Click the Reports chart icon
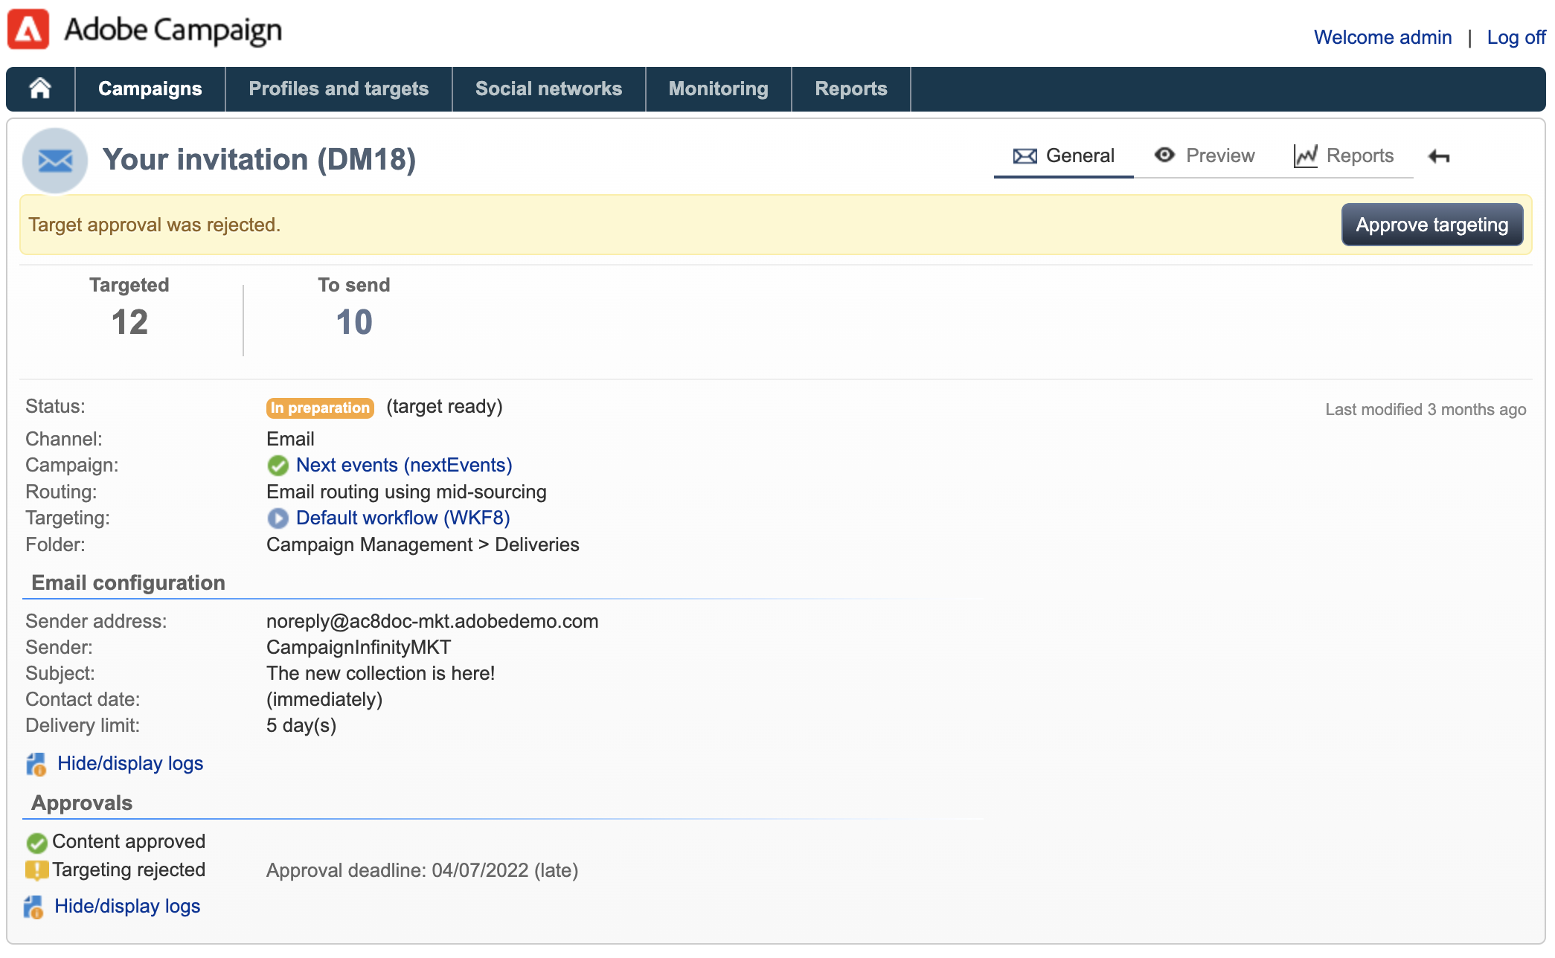 click(x=1305, y=155)
